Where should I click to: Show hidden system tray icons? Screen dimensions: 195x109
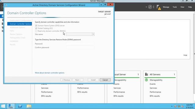point(172,106)
